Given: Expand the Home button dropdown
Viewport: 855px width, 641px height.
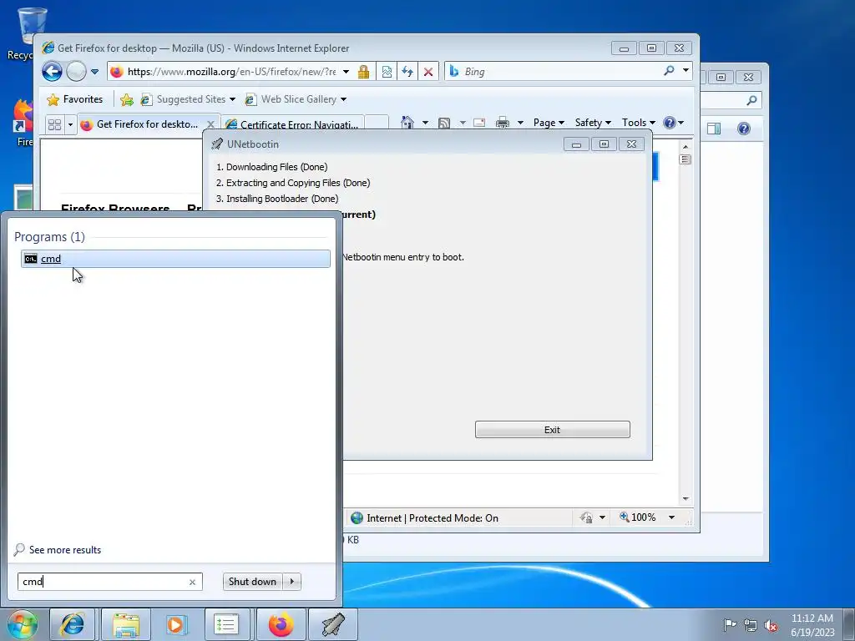Looking at the screenshot, I should point(425,123).
